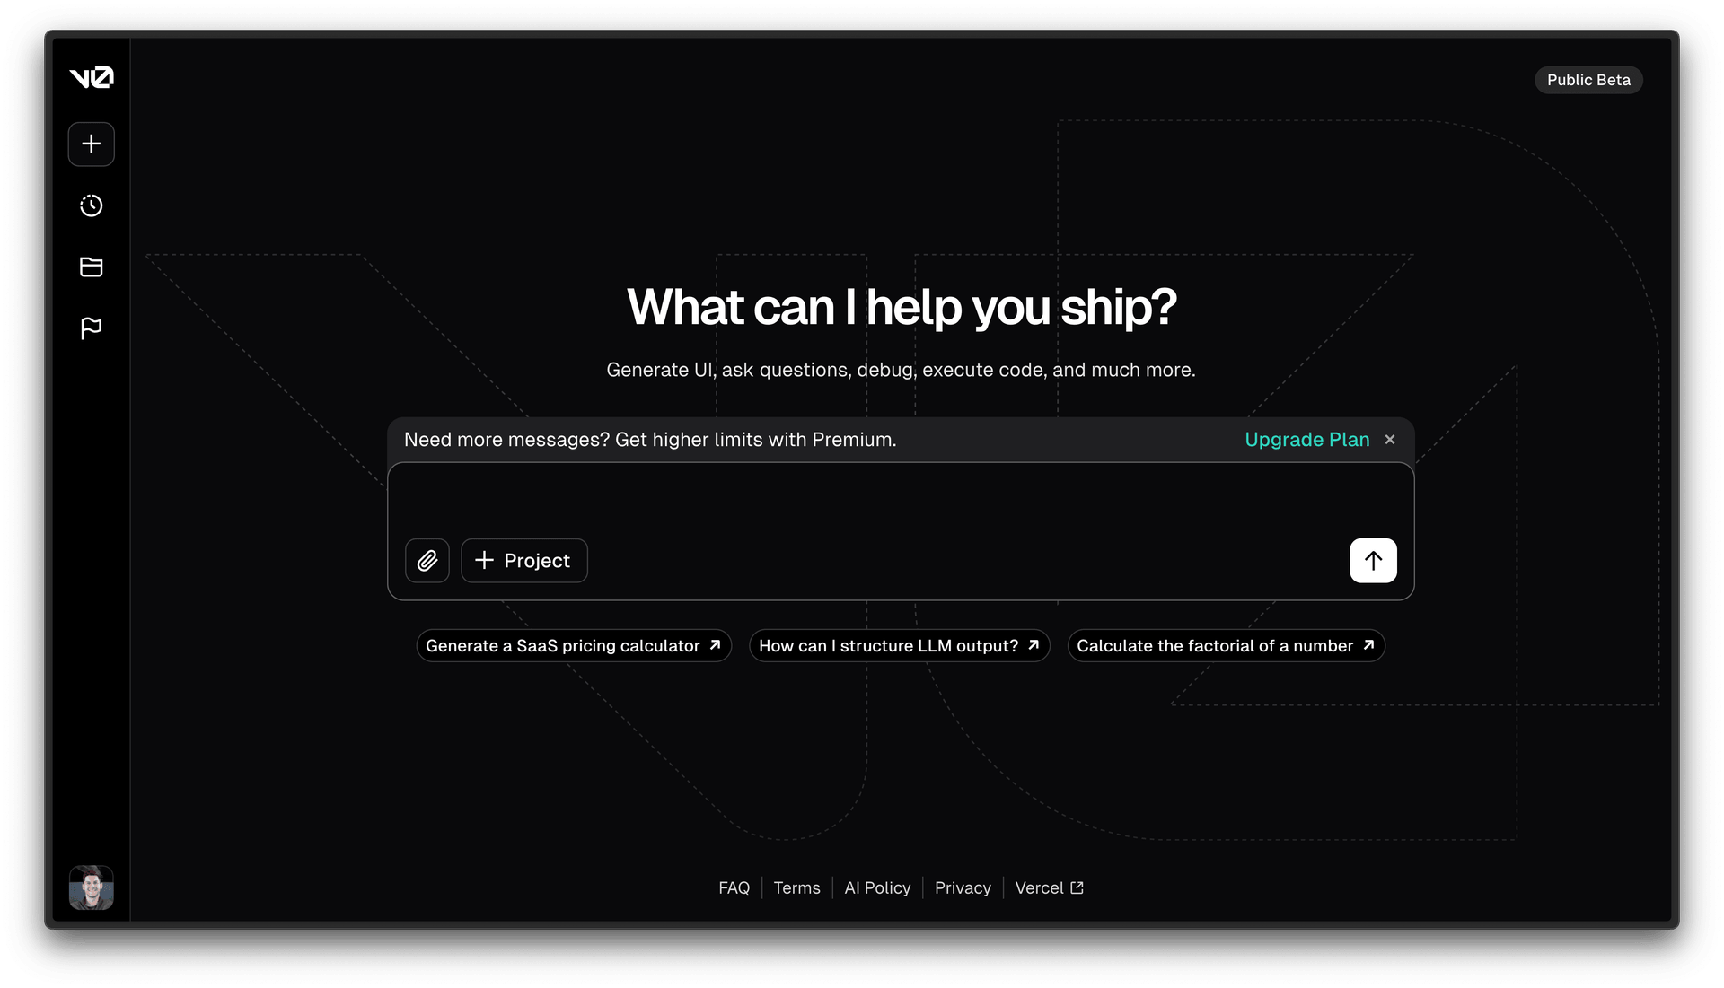
Task: Open the Vercel external link
Action: pyautogui.click(x=1049, y=887)
